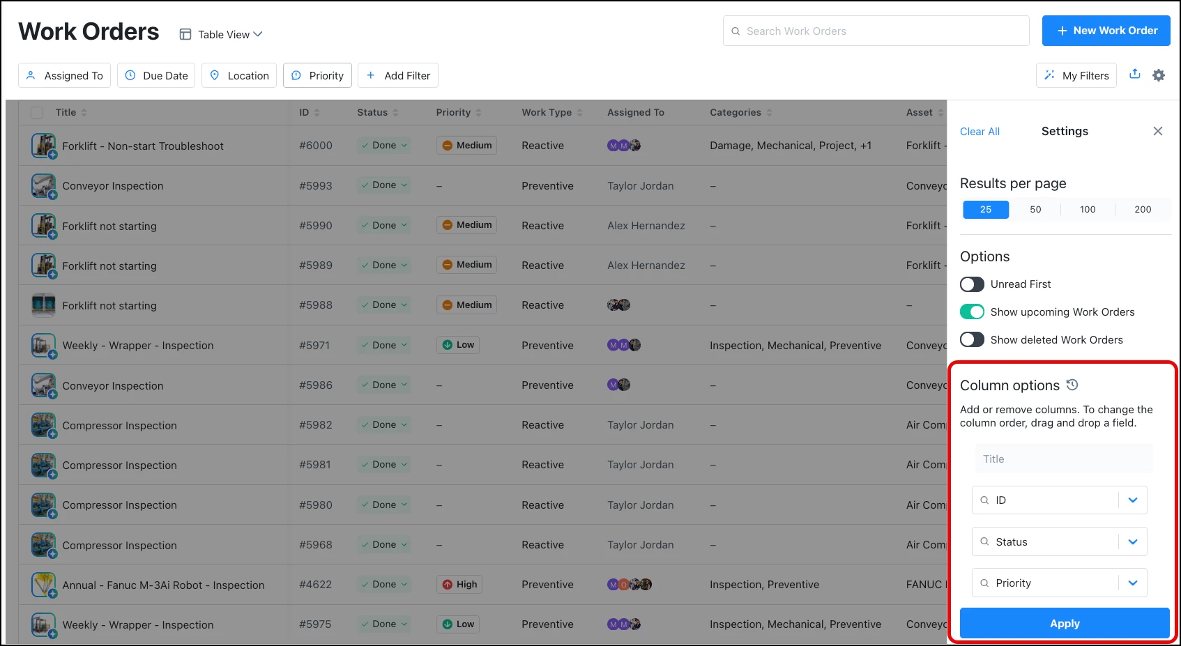Screen dimensions: 1181x646
Task: Open the Assigned To filter
Action: [x=64, y=75]
